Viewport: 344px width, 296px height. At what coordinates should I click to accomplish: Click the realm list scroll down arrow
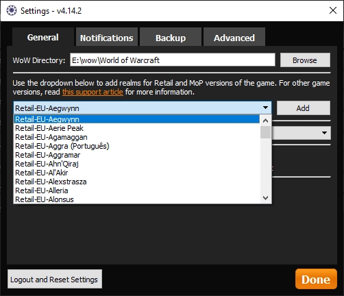click(265, 198)
